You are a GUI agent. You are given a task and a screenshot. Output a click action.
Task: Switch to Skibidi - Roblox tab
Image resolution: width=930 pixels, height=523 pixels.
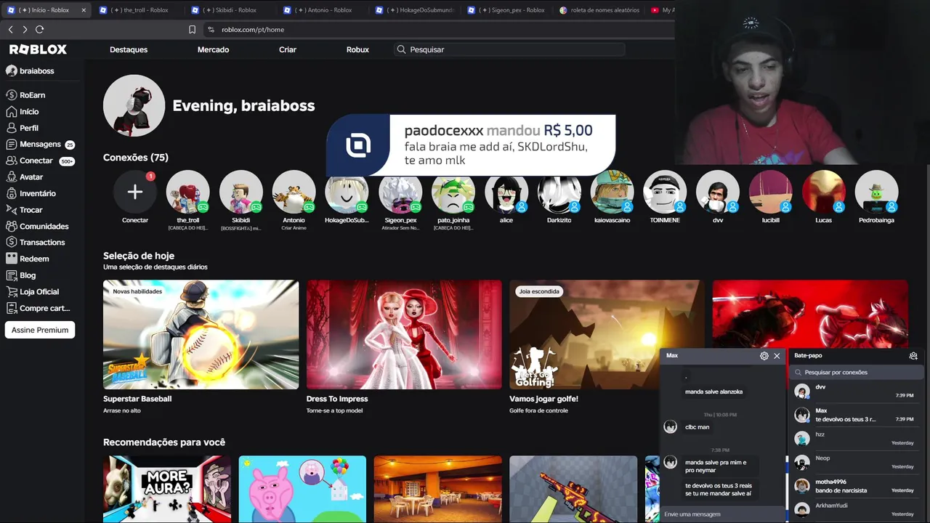coord(230,10)
